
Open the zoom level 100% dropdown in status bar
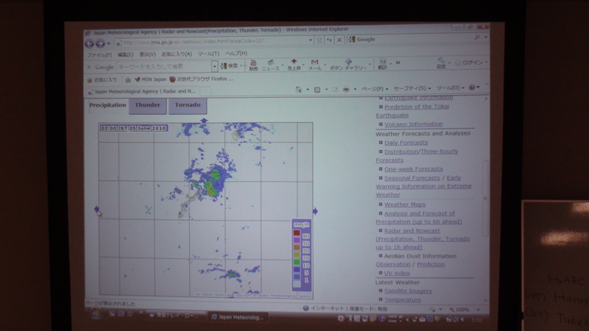(x=478, y=310)
